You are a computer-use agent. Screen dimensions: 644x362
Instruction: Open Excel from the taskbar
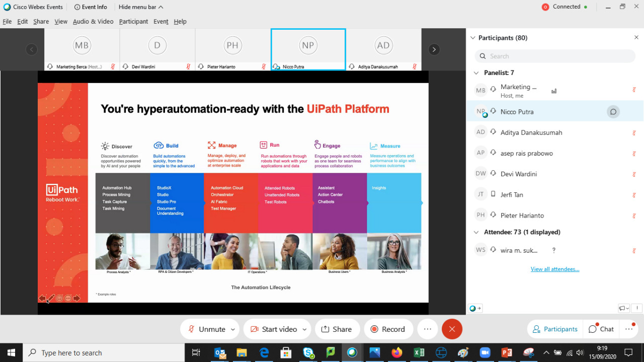tap(419, 353)
